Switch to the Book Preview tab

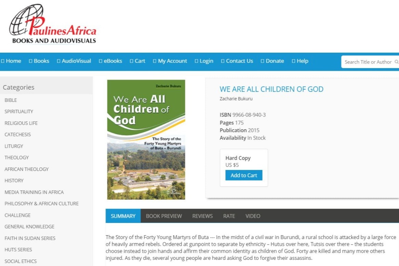coord(164,216)
